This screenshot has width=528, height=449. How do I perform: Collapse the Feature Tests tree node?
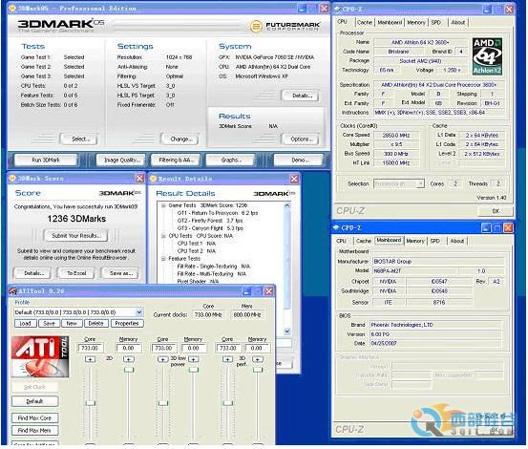point(163,259)
